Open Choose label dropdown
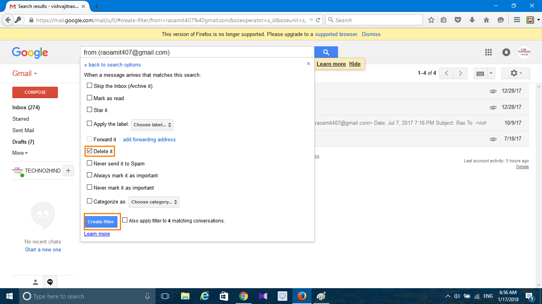The height and width of the screenshot is (304, 542). click(152, 125)
